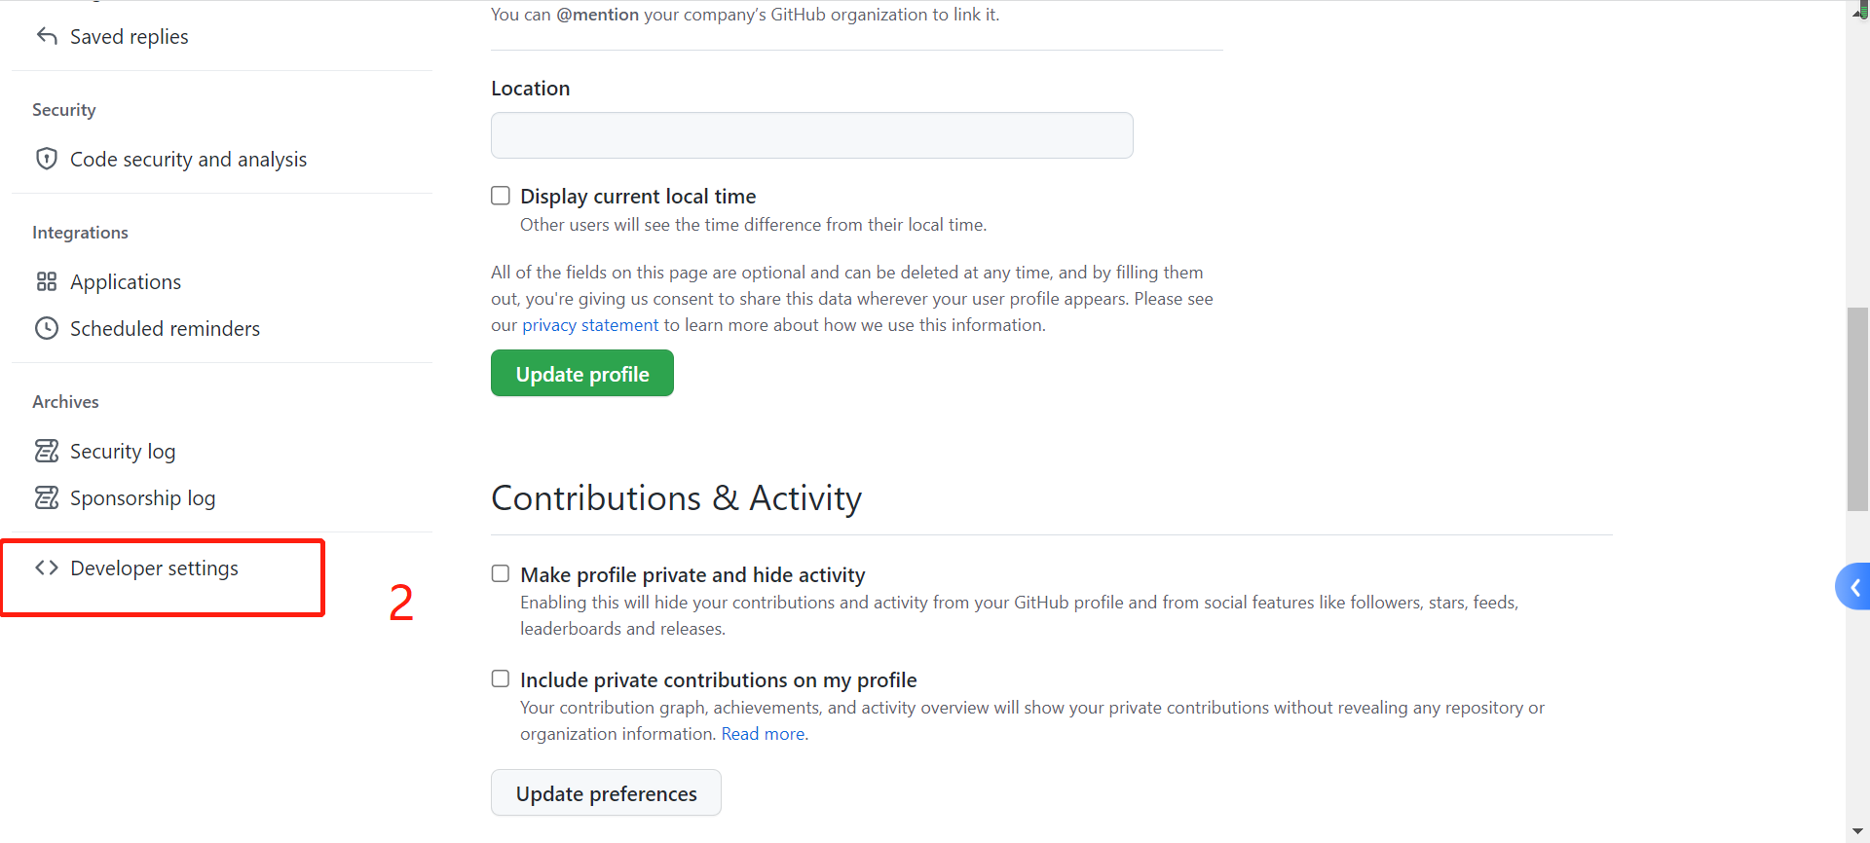The width and height of the screenshot is (1870, 843).
Task: Click the clock icon for Scheduled reminders
Action: point(47,328)
